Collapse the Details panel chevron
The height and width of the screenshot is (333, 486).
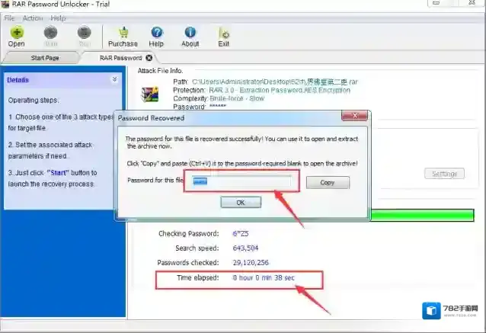115,79
